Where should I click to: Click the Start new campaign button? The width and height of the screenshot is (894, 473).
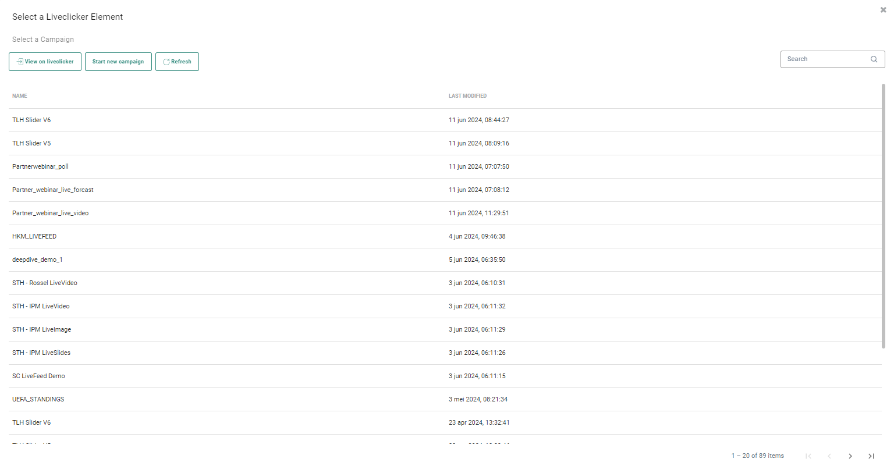(x=118, y=62)
